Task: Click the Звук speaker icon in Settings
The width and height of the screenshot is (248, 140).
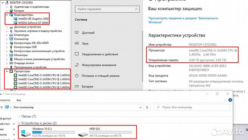Action: click(x=77, y=43)
